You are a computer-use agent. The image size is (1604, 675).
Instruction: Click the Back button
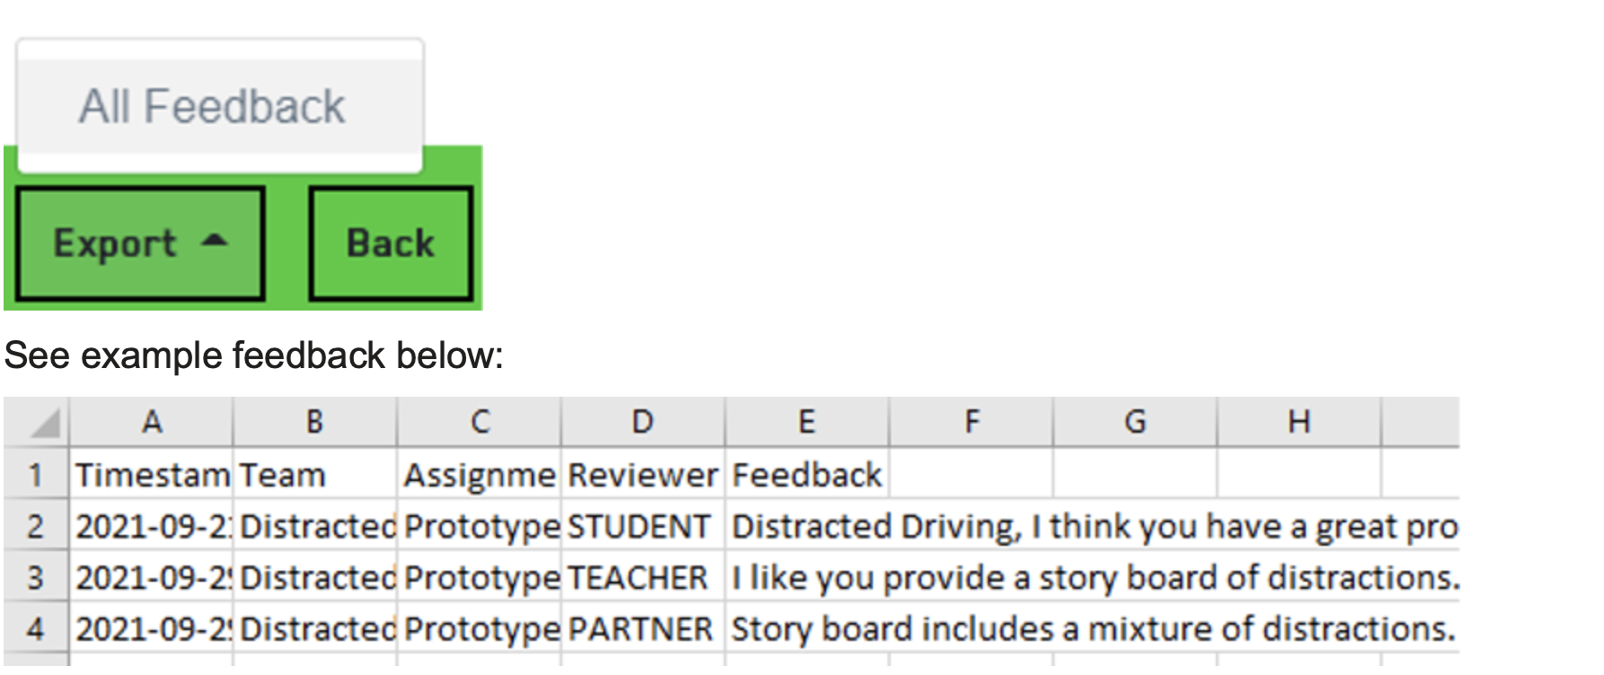(x=391, y=243)
